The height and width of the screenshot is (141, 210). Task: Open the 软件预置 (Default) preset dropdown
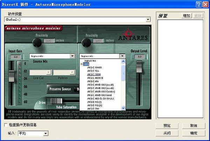click(148, 20)
